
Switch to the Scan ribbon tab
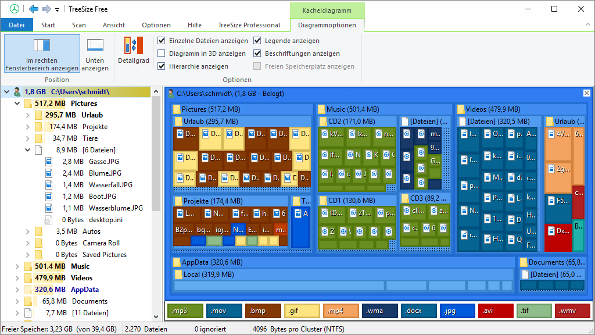coord(79,25)
